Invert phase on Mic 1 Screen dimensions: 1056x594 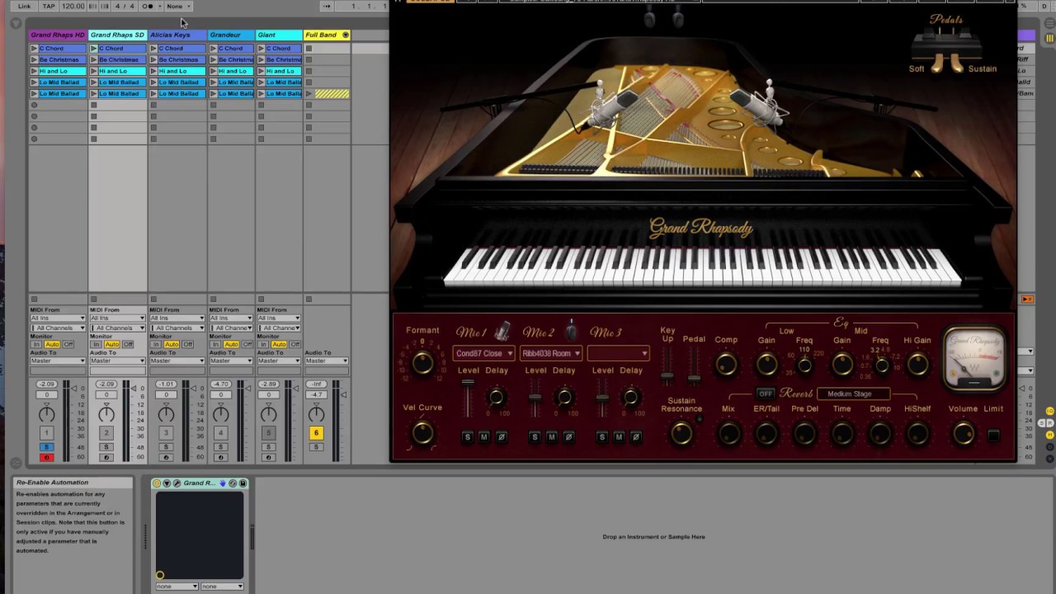point(501,436)
